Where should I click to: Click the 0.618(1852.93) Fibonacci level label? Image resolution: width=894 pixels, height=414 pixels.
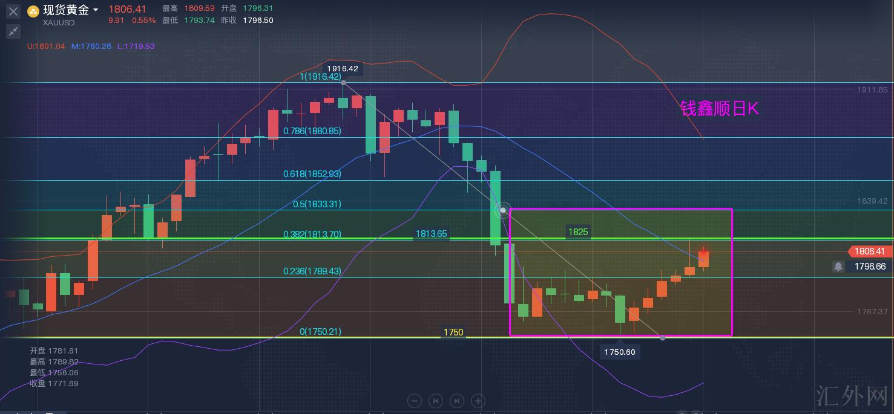click(312, 173)
